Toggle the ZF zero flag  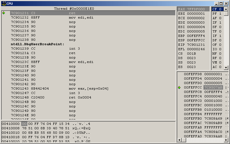[x=217, y=22]
